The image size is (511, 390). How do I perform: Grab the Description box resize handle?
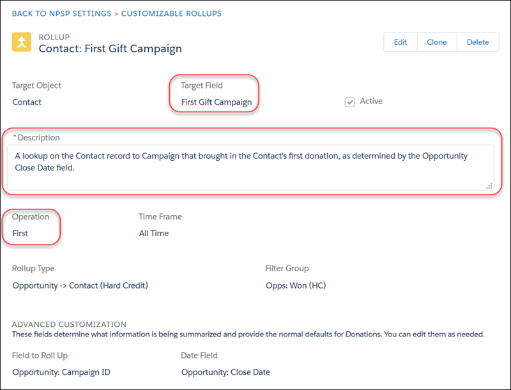pyautogui.click(x=489, y=186)
